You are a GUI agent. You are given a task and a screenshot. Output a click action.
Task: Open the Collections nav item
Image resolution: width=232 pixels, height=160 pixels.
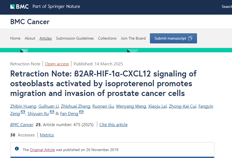coord(107,39)
